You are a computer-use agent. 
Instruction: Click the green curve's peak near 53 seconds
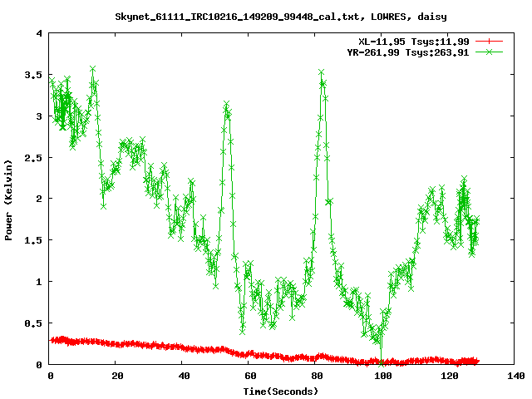(226, 104)
